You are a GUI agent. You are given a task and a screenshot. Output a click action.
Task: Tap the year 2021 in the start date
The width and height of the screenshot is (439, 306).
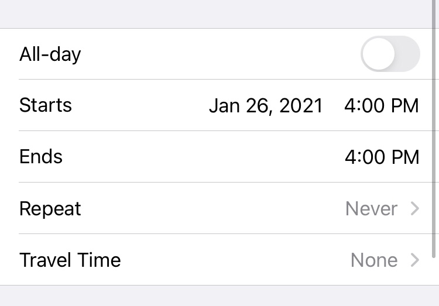301,106
